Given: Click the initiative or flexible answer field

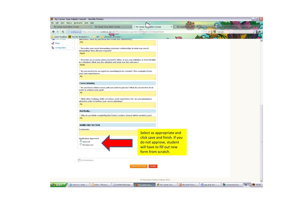Looking at the screenshot, I should click(x=117, y=66).
